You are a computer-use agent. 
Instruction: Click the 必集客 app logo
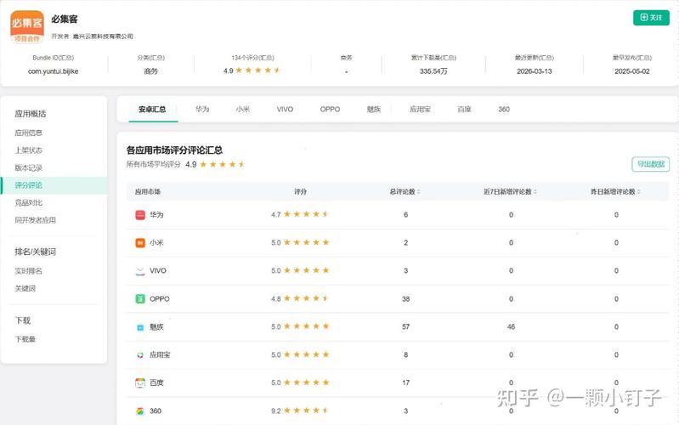click(x=27, y=27)
